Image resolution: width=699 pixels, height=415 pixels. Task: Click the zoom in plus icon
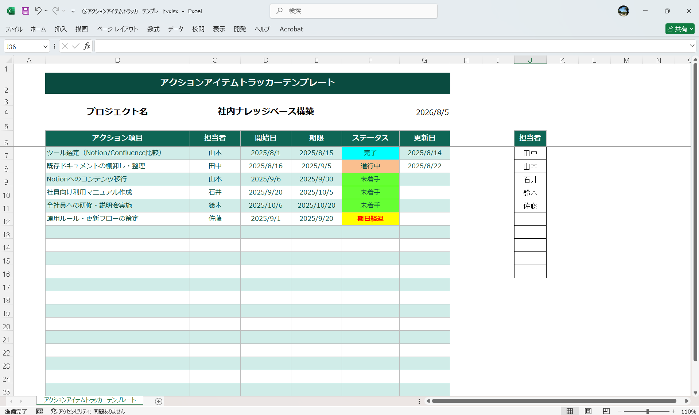pyautogui.click(x=673, y=411)
